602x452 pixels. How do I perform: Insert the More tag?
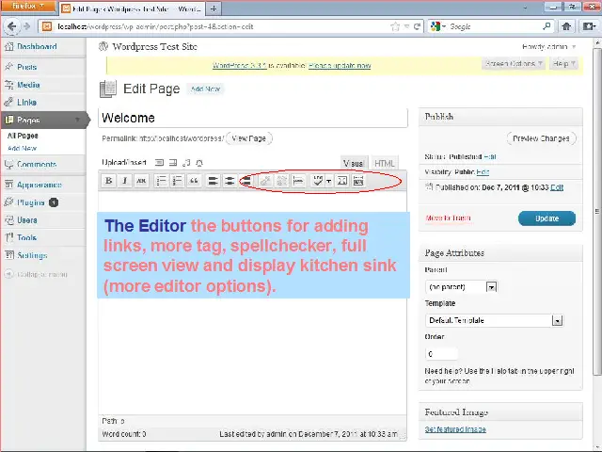[x=298, y=181]
